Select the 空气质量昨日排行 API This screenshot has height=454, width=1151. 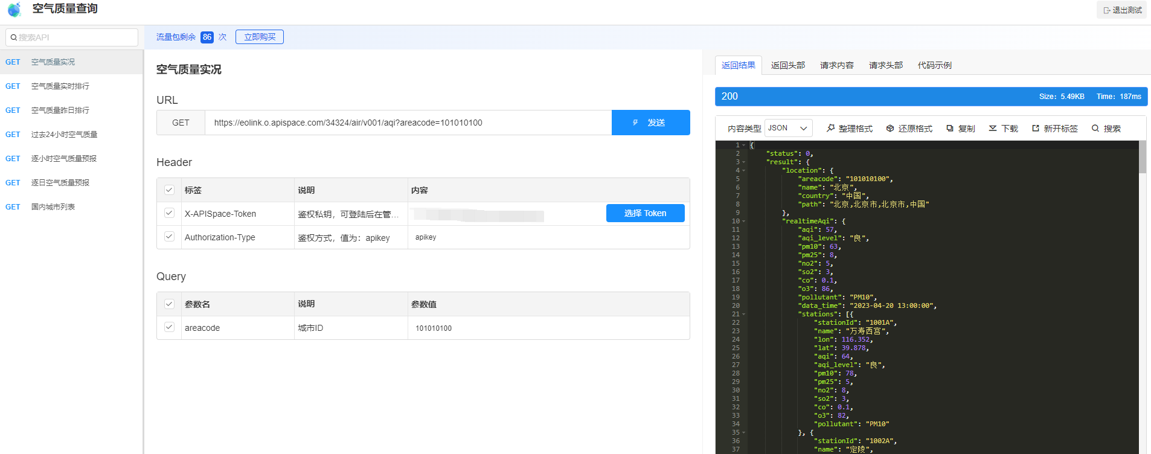click(71, 110)
